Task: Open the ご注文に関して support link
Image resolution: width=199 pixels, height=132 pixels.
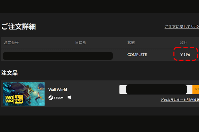Action: pyautogui.click(x=181, y=27)
